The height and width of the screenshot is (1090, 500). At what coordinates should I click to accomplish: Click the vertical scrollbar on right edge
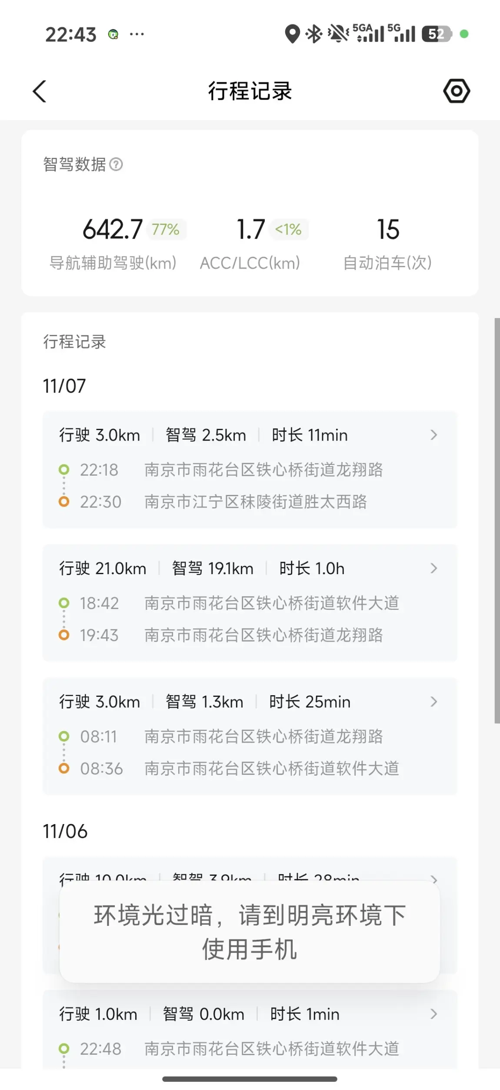click(x=497, y=520)
